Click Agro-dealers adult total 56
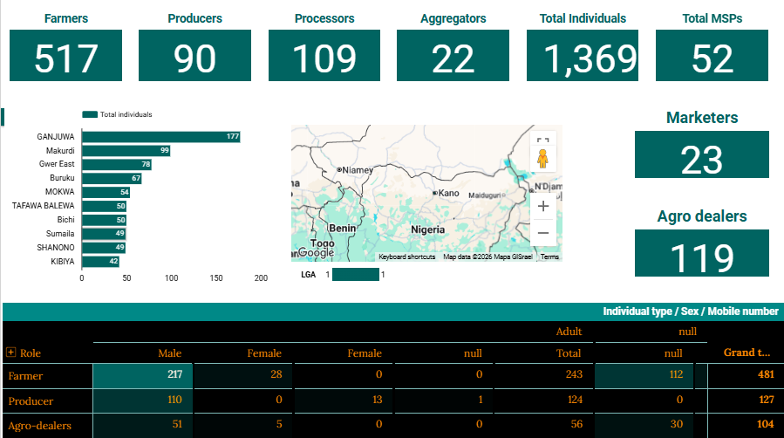Viewport: 784px width, 438px height. (x=544, y=426)
